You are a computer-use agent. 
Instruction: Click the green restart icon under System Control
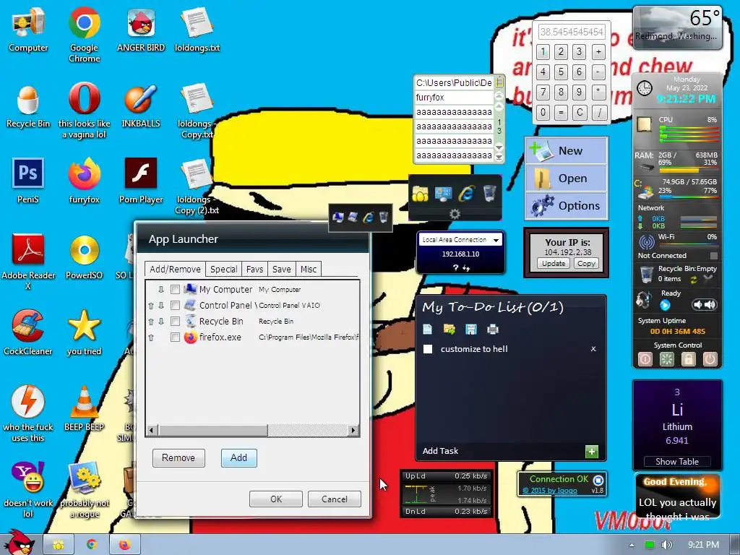[667, 359]
